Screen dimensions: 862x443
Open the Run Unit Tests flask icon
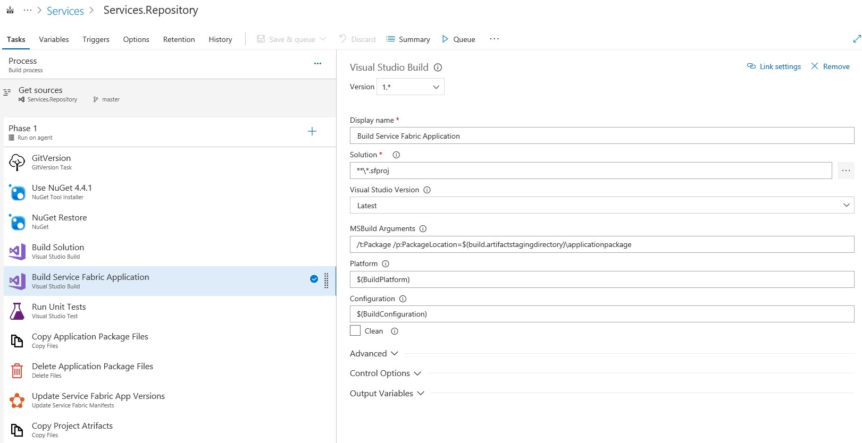pyautogui.click(x=17, y=311)
